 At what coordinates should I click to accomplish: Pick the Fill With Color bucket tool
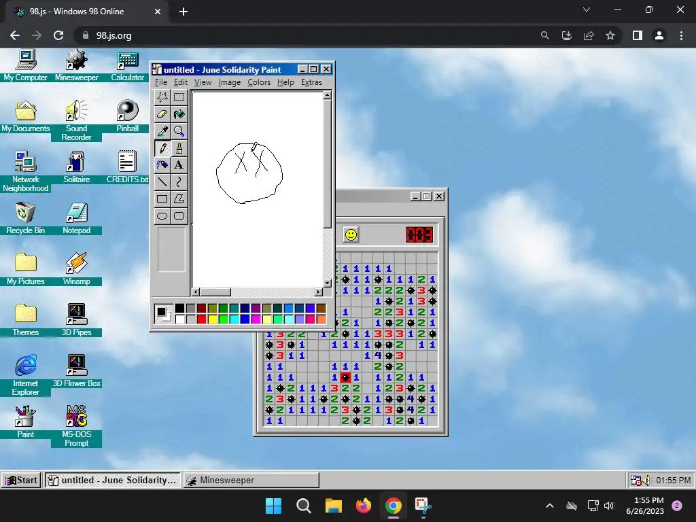(x=179, y=114)
